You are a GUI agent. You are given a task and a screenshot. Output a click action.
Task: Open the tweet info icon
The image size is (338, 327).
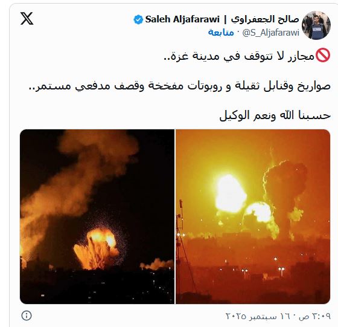pos(27,316)
